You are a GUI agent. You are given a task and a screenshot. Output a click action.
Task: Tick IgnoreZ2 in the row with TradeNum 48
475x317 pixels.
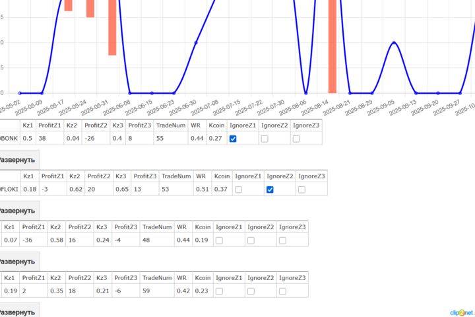click(251, 240)
